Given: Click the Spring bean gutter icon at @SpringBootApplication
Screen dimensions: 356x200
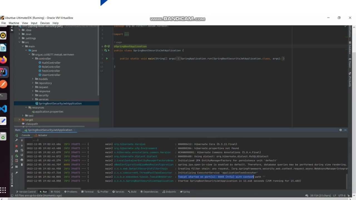Looking at the screenshot, I should pyautogui.click(x=105, y=46).
